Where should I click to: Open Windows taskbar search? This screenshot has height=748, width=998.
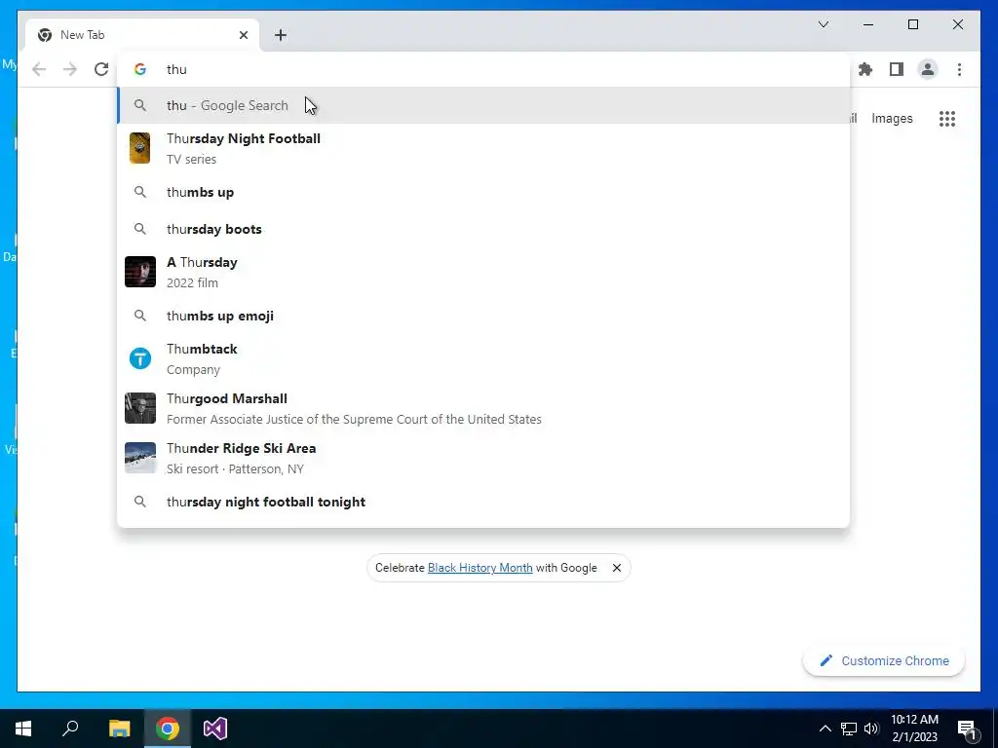(70, 729)
